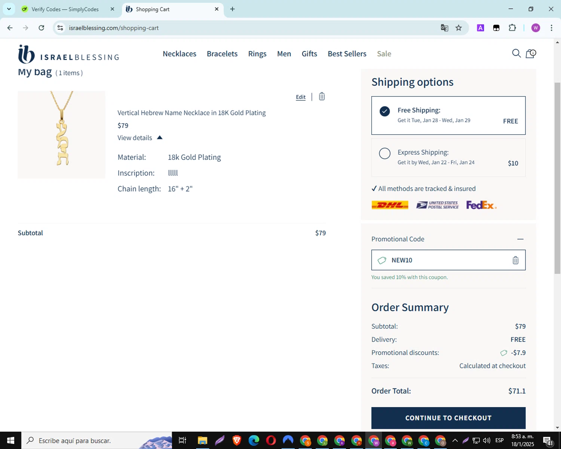Screen dimensions: 561x449
Task: Click the Windows taskbar search box
Action: pyautogui.click(x=96, y=440)
